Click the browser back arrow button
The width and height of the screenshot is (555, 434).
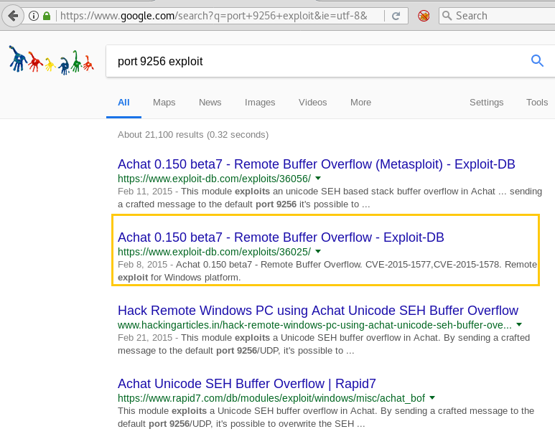[13, 16]
